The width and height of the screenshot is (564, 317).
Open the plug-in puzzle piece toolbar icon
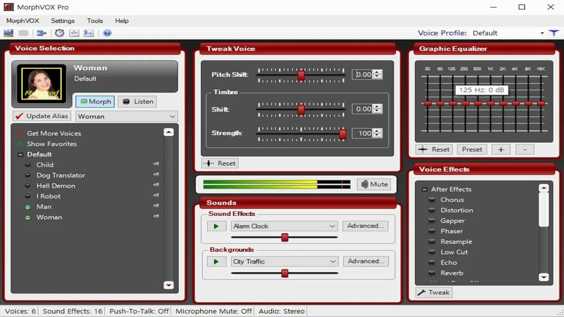41,33
